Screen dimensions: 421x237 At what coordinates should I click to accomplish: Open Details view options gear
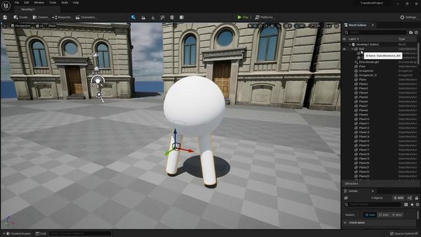click(x=417, y=205)
